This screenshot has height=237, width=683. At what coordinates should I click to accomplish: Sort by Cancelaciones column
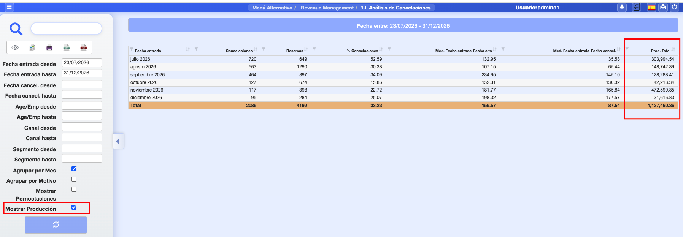[x=256, y=50]
